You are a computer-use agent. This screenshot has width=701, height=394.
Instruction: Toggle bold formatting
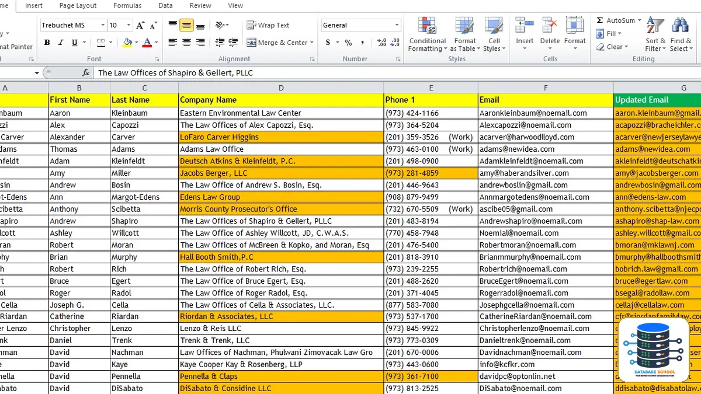tap(47, 43)
